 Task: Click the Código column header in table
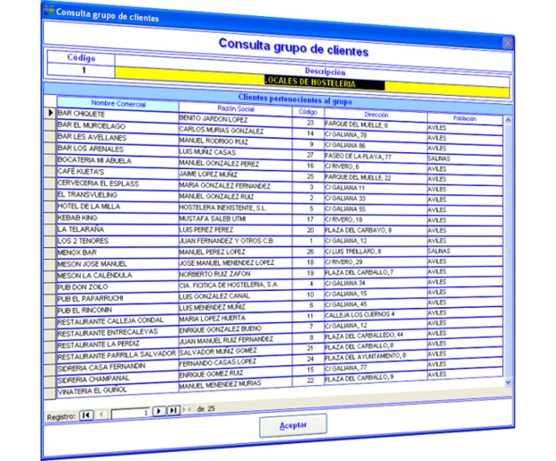pyautogui.click(x=308, y=112)
